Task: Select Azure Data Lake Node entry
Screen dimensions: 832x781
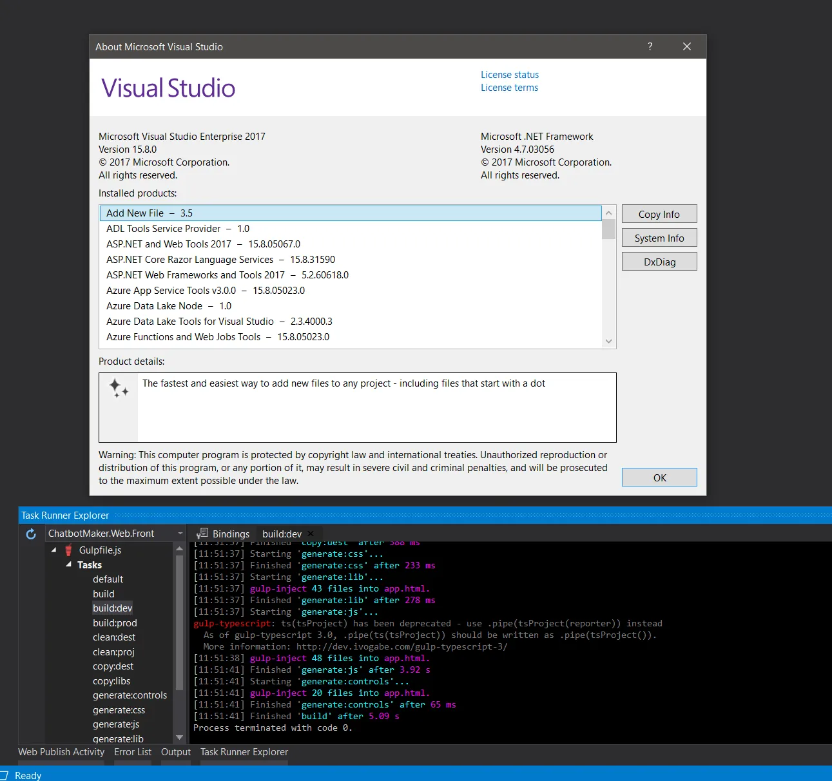Action: coord(351,306)
